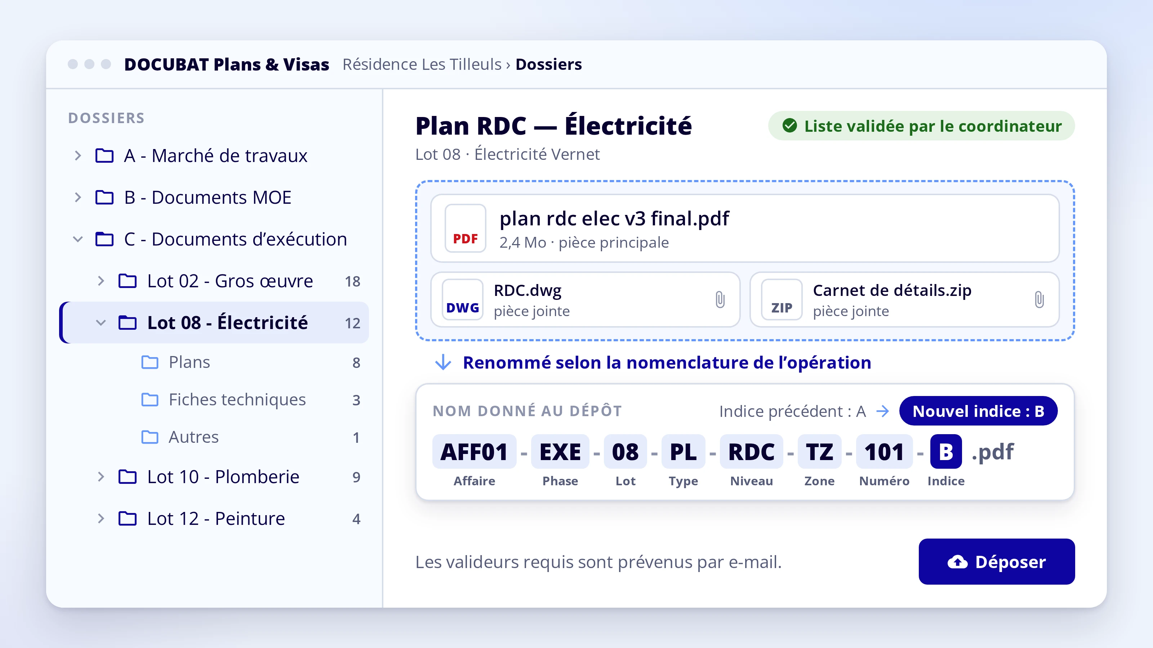This screenshot has width=1153, height=648.
Task: Expand B - Documents MOE chevron
Action: (x=78, y=197)
